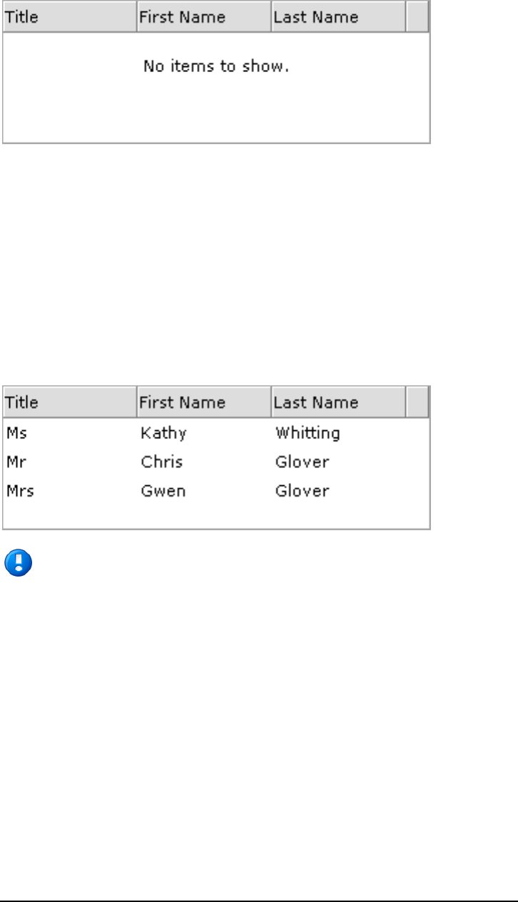Click the "No items to show." message
Image resolution: width=518 pixels, height=902 pixels.
[x=216, y=67]
